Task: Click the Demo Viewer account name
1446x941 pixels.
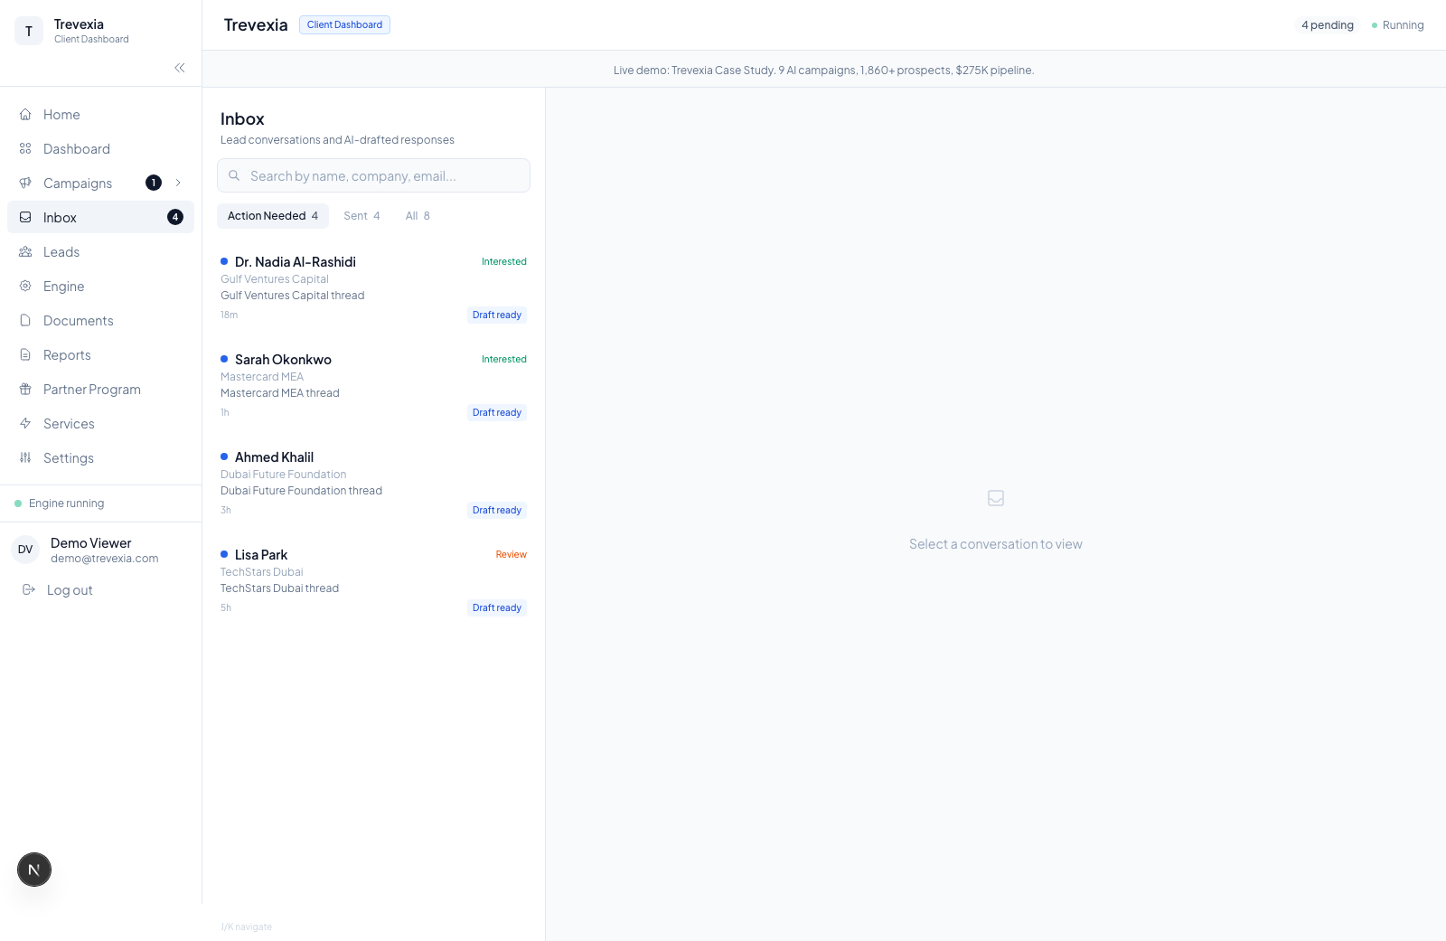Action: pyautogui.click(x=91, y=543)
